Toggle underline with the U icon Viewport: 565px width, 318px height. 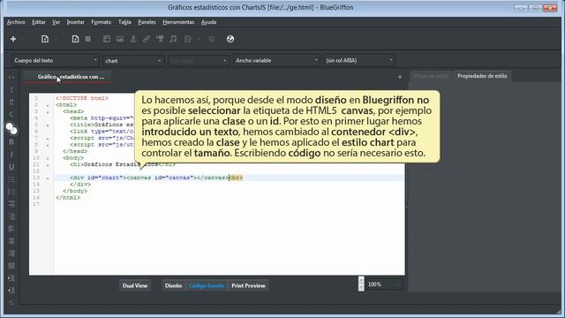[x=11, y=167]
